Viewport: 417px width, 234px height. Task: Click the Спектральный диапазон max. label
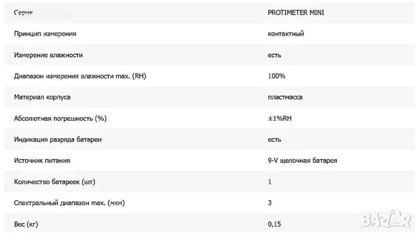[69, 203]
